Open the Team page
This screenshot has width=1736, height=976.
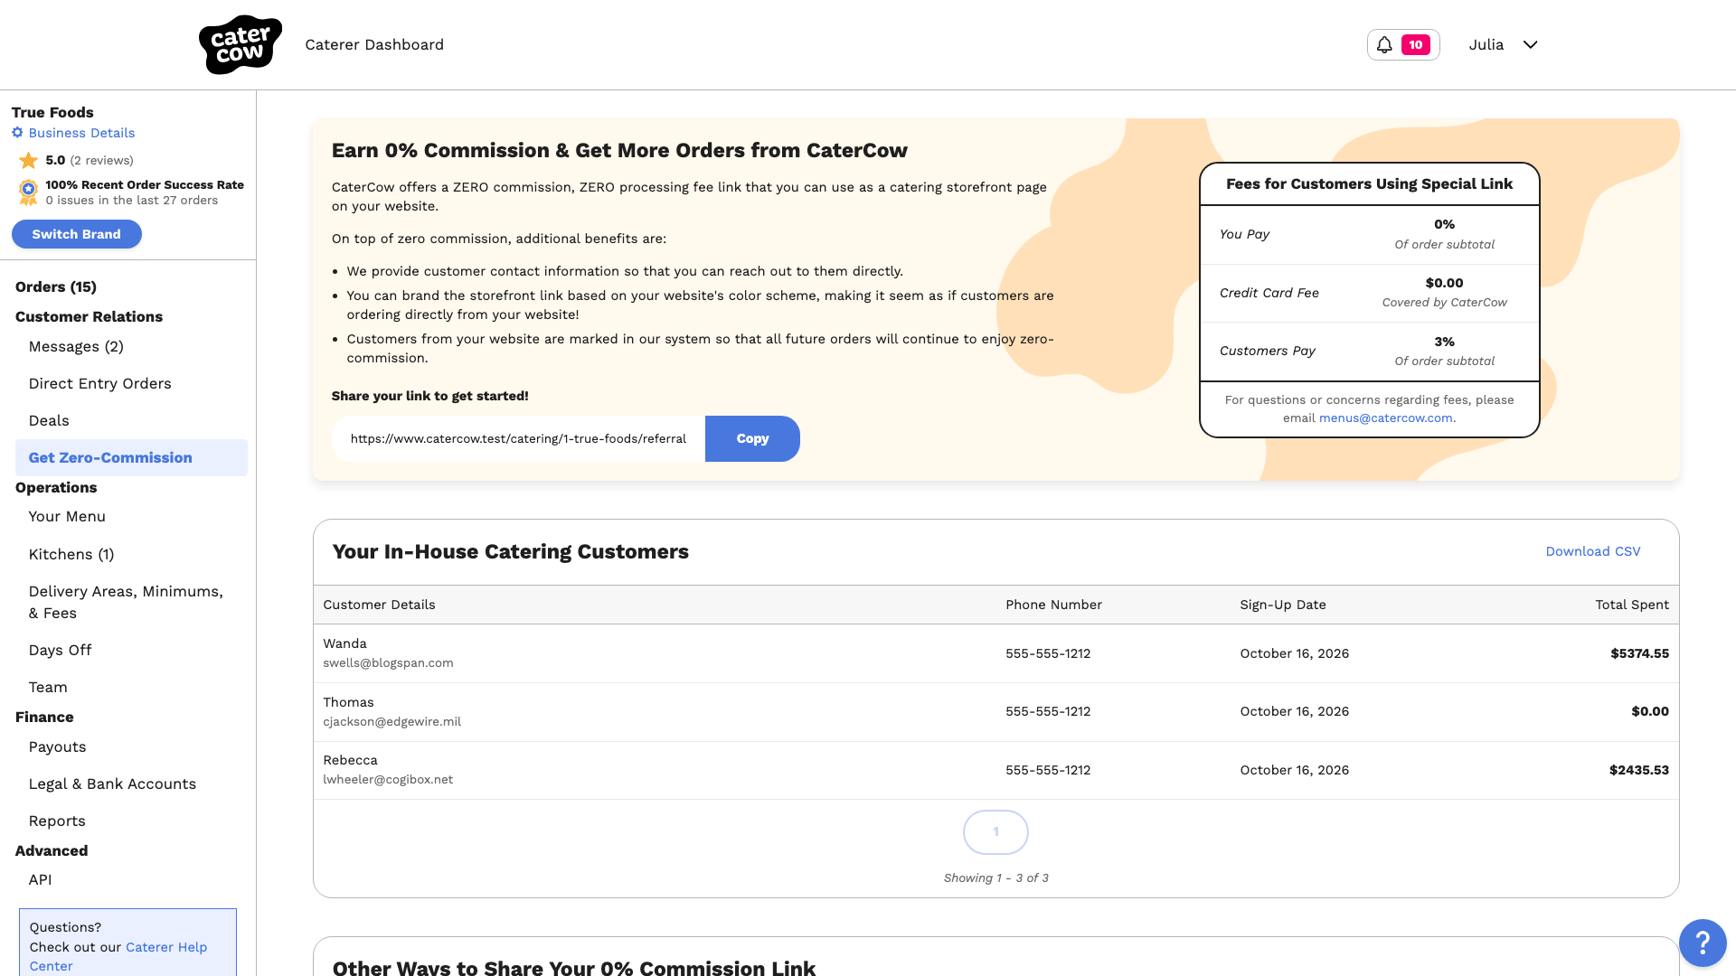click(48, 687)
